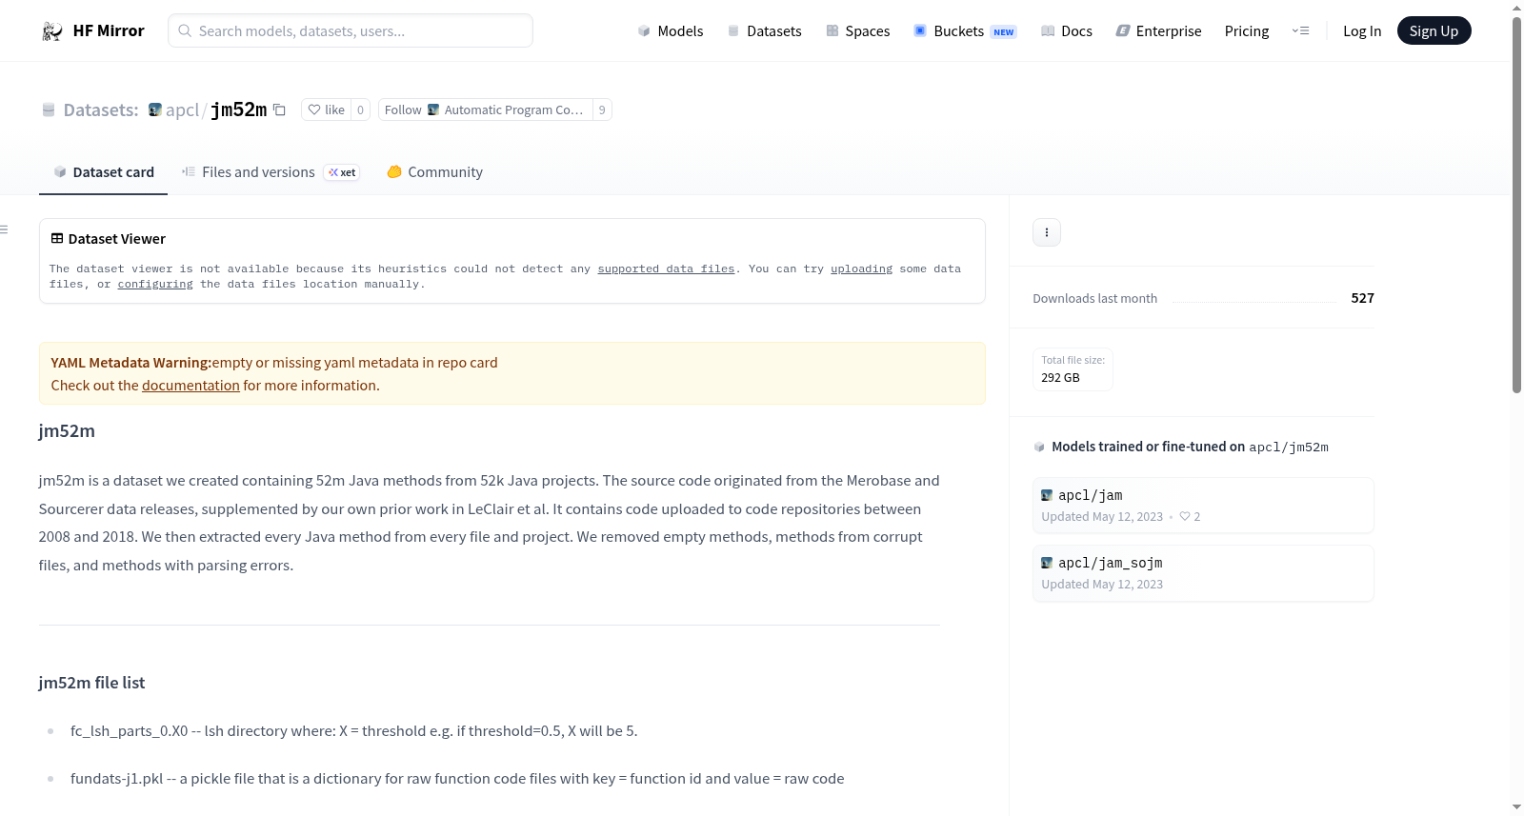Click the Dataset Viewer heading
The height and width of the screenshot is (816, 1524).
(x=117, y=239)
